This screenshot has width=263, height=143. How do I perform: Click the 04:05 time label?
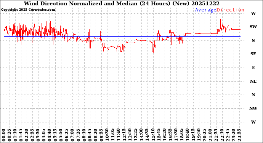(x=43, y=135)
